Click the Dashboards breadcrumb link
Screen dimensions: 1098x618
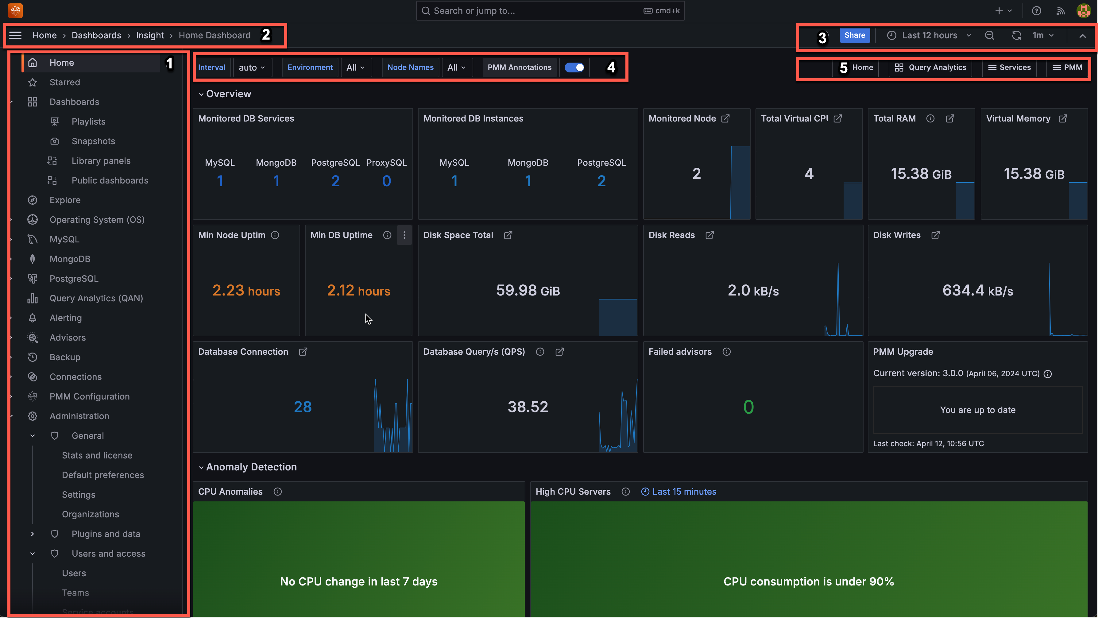[x=96, y=35]
